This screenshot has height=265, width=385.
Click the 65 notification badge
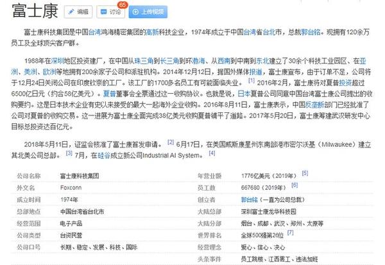click(123, 4)
